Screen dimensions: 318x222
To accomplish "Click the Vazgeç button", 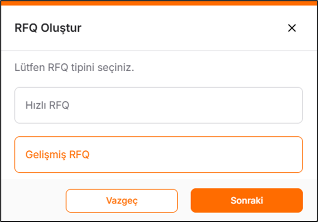I will (121, 200).
